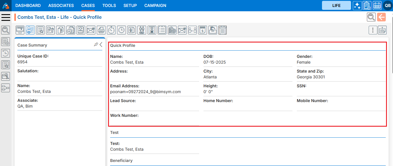Viewport: 393px width, 166px height.
Task: Click the orange back arrow button
Action: click(x=381, y=17)
